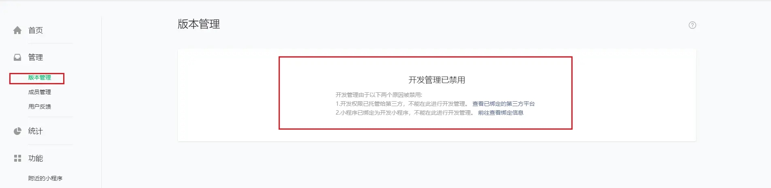Click the 开发管理由于以下两个原因被禁用 text line

[379, 95]
